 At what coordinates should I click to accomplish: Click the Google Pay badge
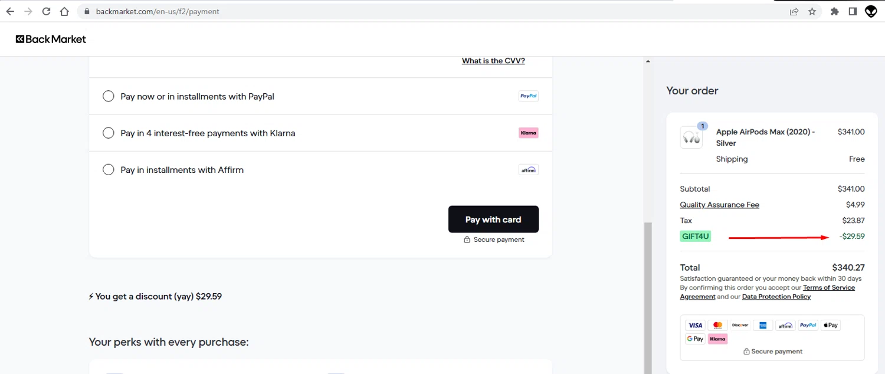pyautogui.click(x=696, y=339)
